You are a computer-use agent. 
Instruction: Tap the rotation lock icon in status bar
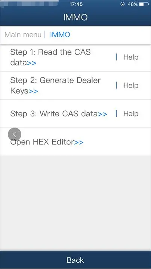[x=123, y=4]
